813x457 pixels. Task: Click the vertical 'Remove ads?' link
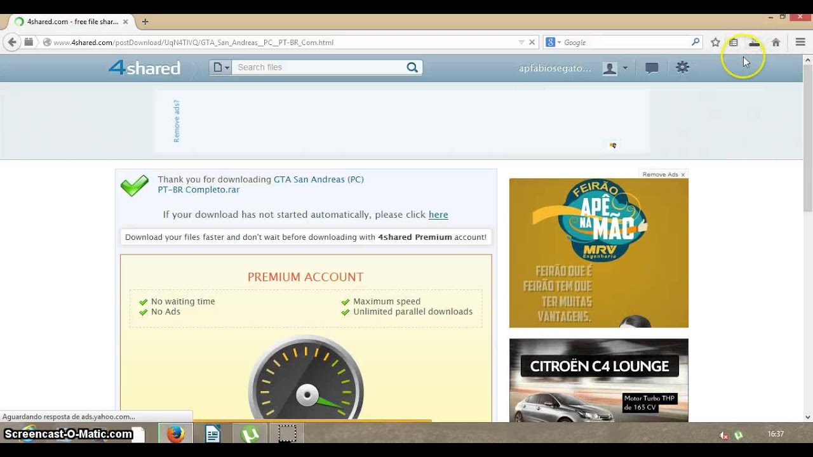tap(177, 121)
